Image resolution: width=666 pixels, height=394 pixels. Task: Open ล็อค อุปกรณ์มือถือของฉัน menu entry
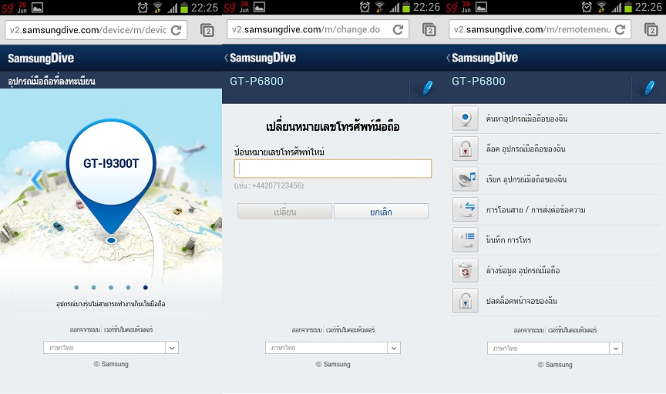[x=555, y=149]
